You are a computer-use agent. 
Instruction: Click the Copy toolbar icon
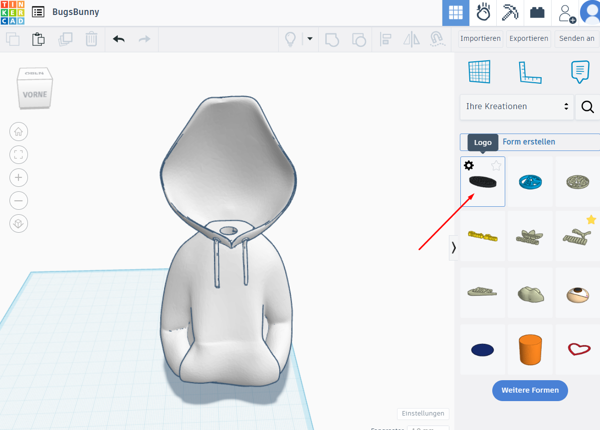point(12,39)
